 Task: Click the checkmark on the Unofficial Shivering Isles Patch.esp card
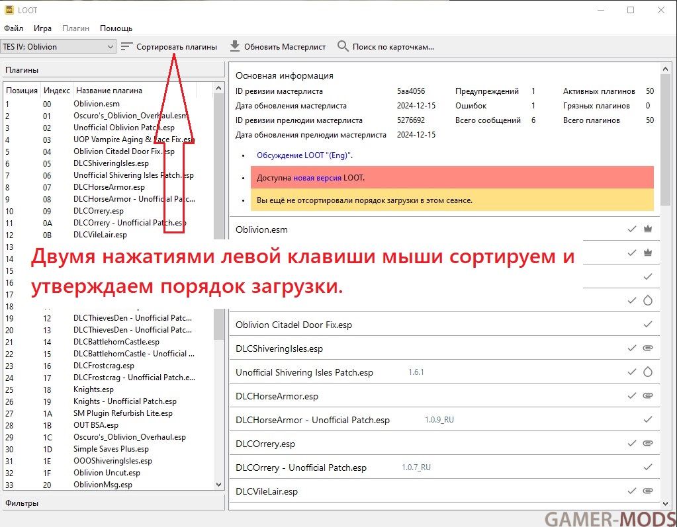click(x=631, y=372)
